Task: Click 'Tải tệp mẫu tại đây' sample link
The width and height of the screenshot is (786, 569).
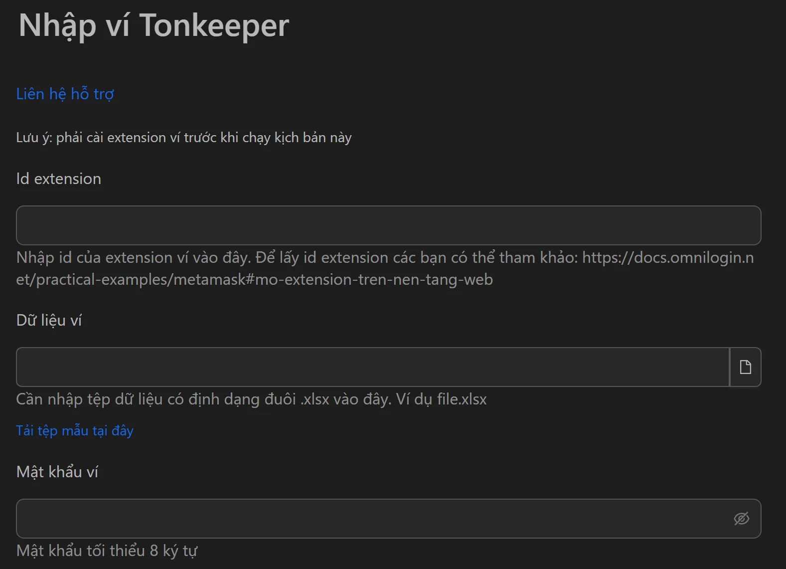Action: point(75,430)
